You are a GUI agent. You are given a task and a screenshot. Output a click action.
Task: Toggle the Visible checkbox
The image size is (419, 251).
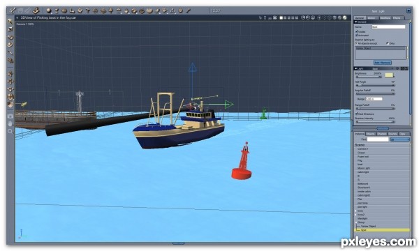pyautogui.click(x=356, y=31)
